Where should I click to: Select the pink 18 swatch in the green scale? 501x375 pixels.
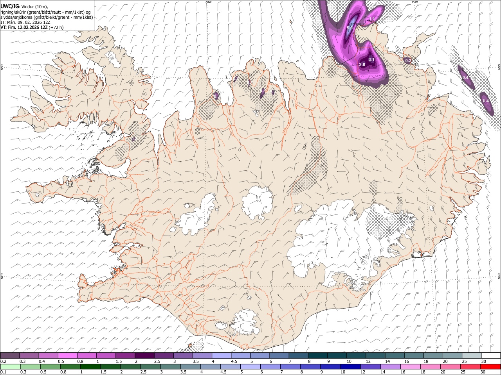tap(430, 366)
